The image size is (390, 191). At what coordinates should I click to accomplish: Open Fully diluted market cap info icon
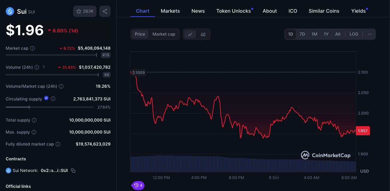point(58,144)
